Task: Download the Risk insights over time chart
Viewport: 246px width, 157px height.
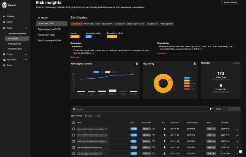Action: (x=137, y=64)
